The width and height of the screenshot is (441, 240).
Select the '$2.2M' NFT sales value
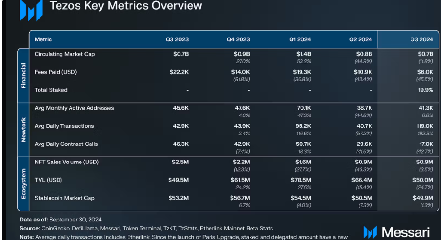click(x=241, y=162)
